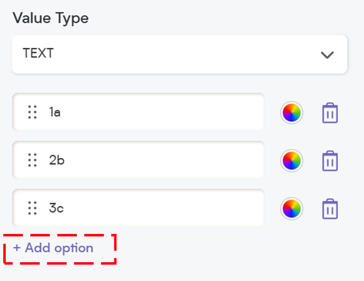The width and height of the screenshot is (364, 281).
Task: Open color picker for option 1a
Action: point(292,112)
